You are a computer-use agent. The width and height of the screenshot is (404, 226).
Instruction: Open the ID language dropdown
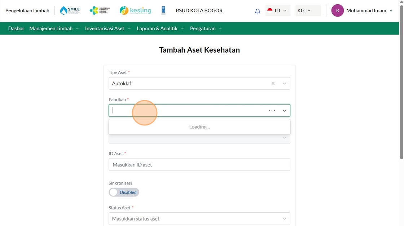click(278, 10)
